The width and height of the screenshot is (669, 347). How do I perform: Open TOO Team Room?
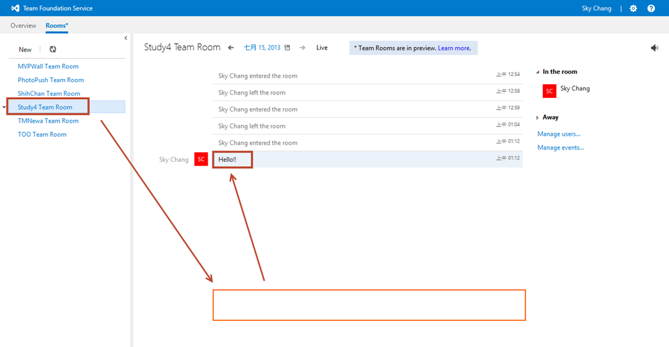coord(42,134)
